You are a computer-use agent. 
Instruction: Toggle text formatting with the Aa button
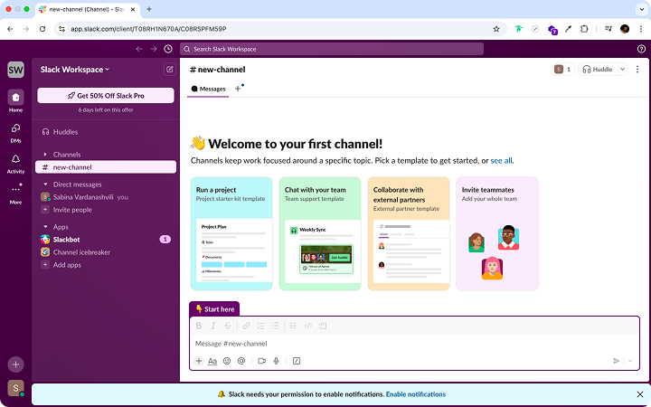[212, 361]
